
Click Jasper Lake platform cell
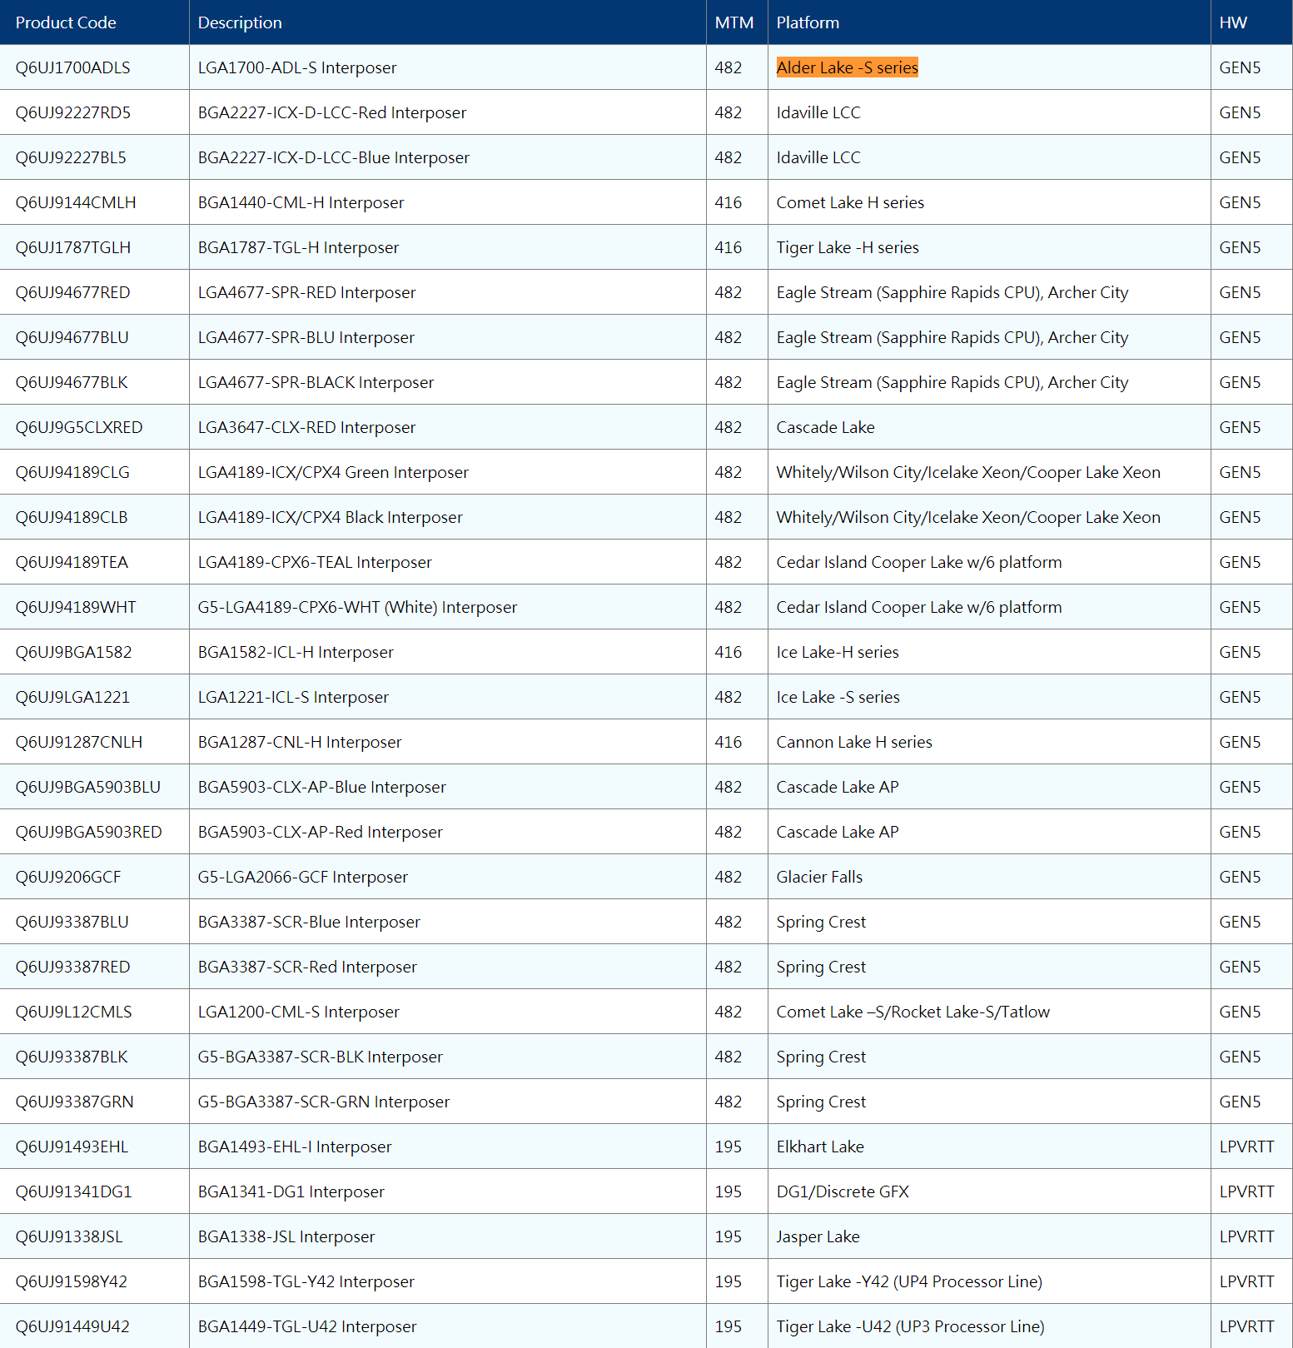(x=818, y=1236)
